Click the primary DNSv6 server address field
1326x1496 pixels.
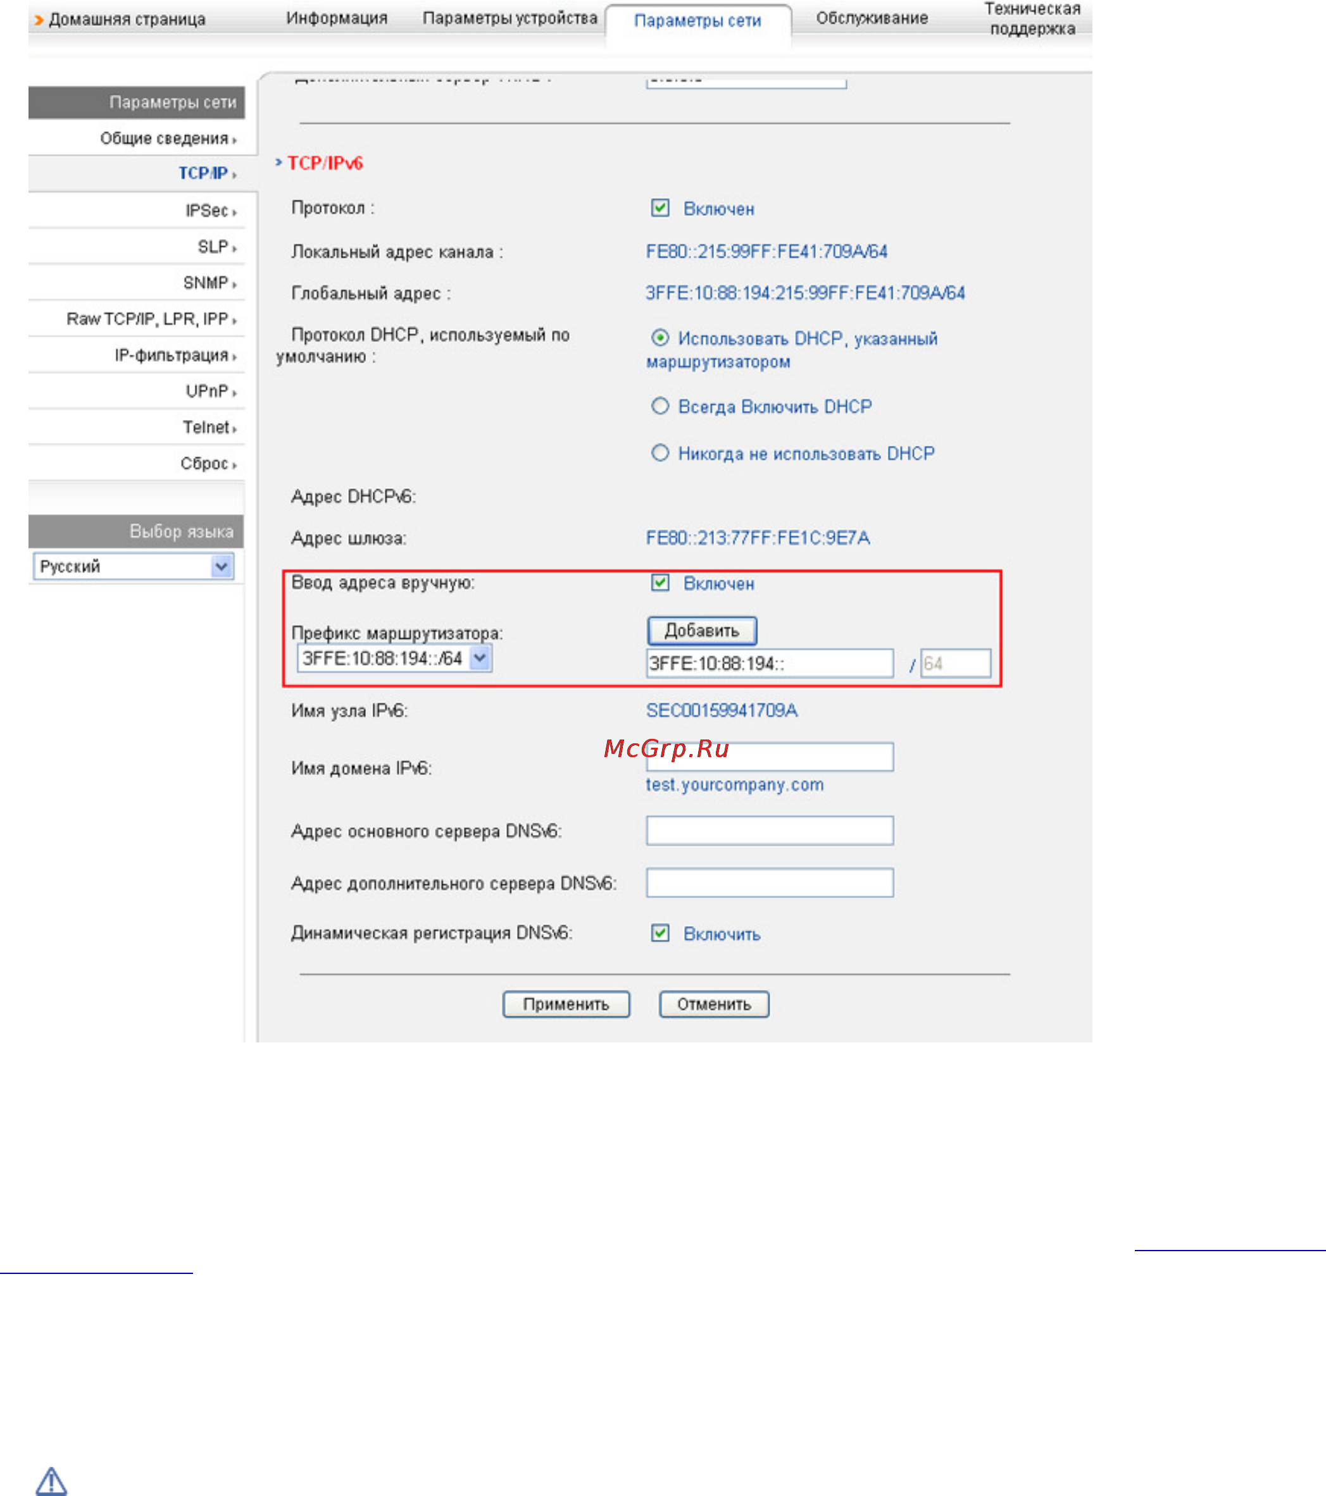pyautogui.click(x=770, y=831)
